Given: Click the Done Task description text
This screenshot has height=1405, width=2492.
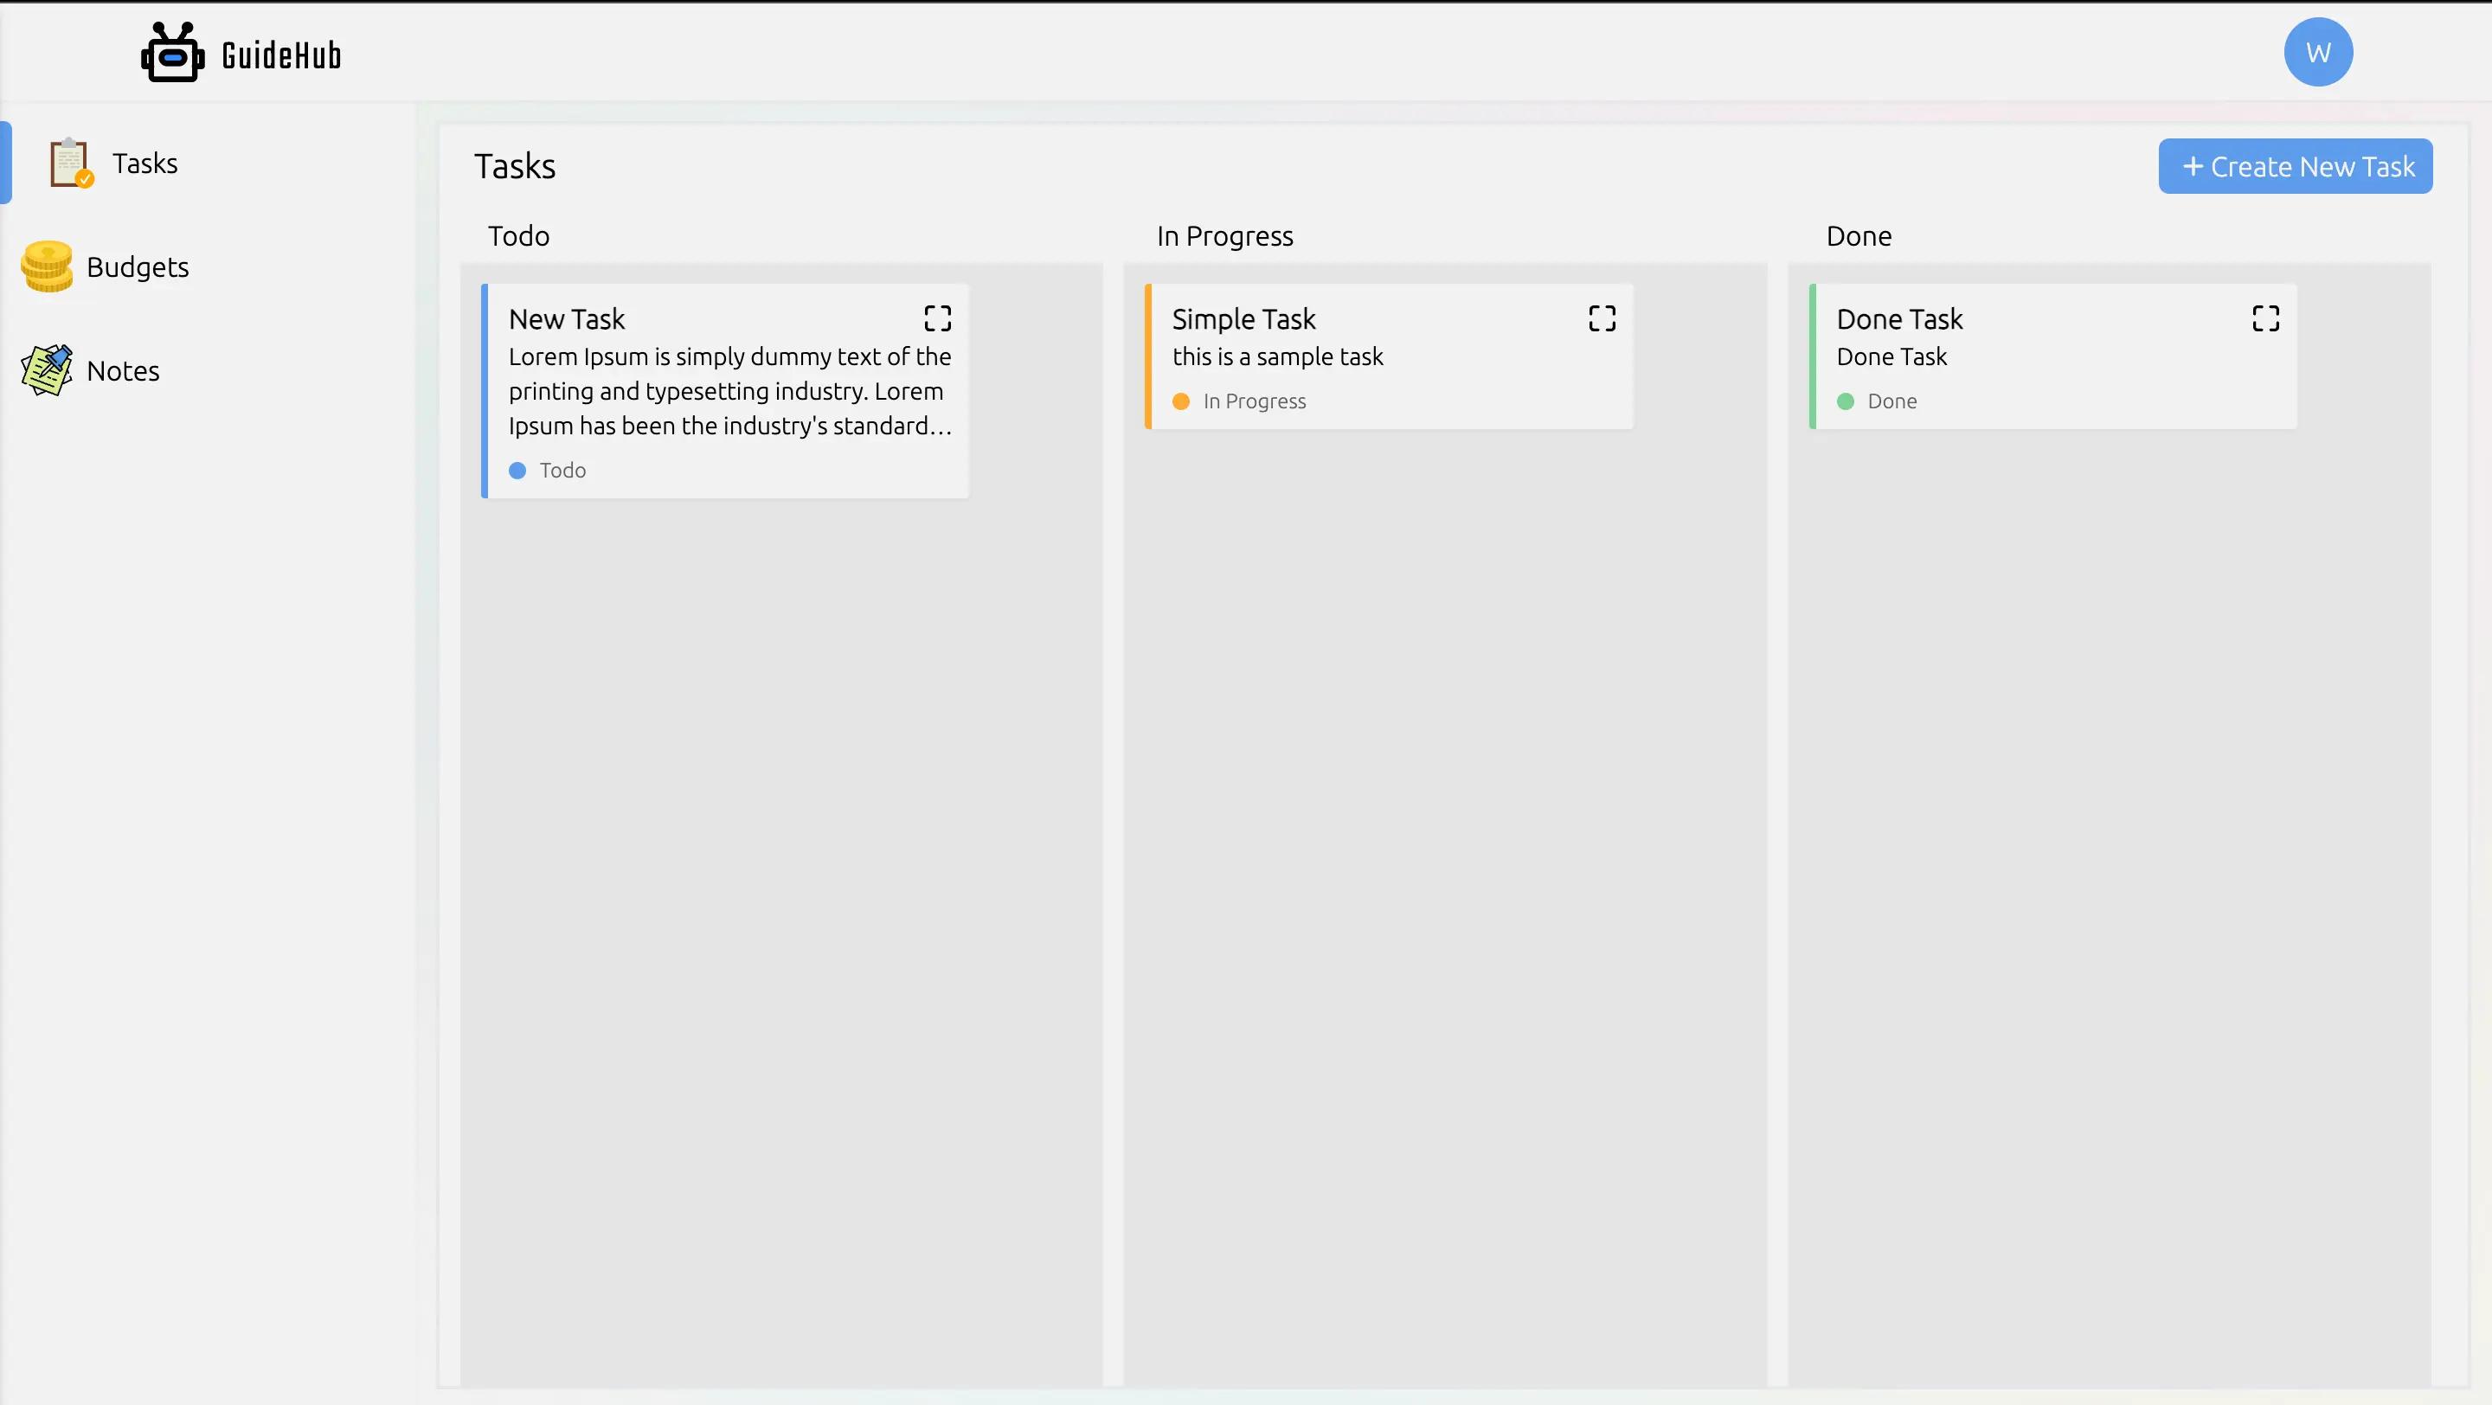Looking at the screenshot, I should click(1892, 356).
